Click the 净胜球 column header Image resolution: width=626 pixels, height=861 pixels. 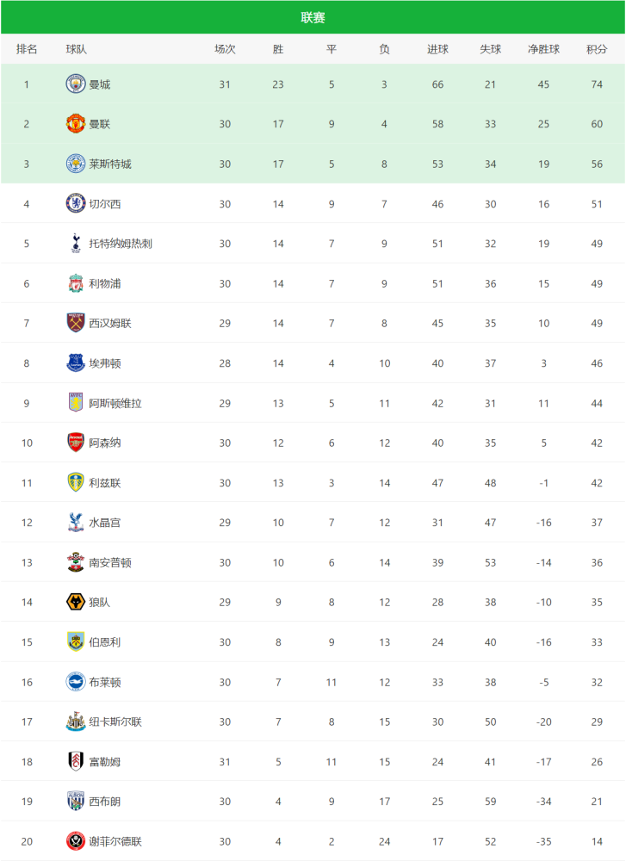(x=543, y=49)
